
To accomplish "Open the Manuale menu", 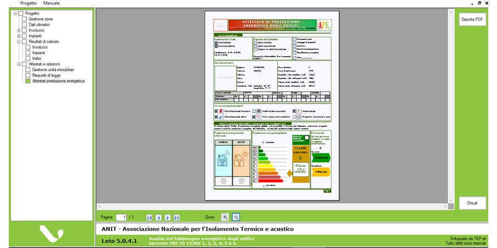I will pos(52,3).
